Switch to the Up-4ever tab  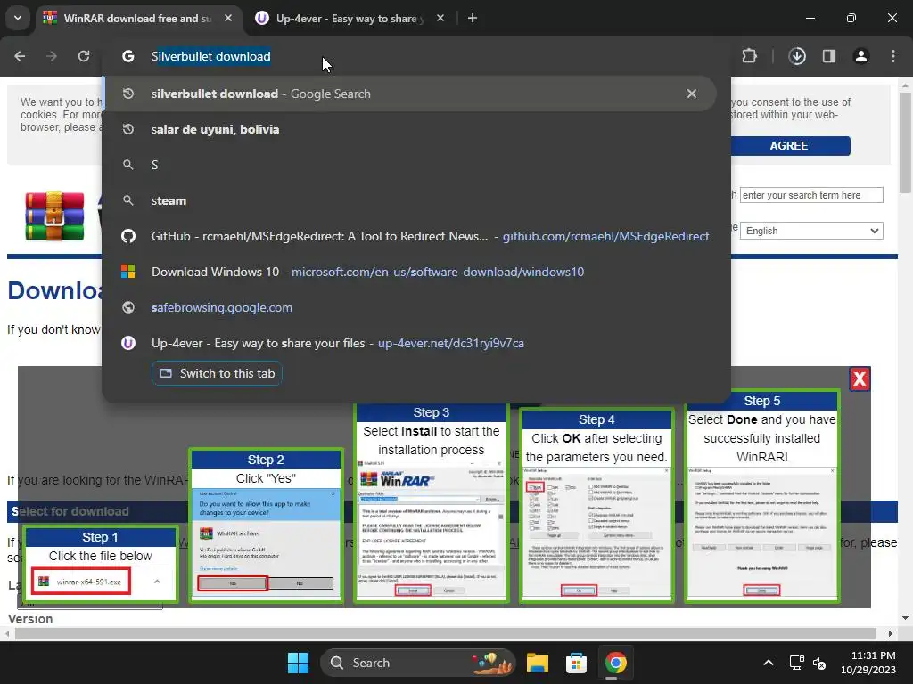click(x=350, y=18)
